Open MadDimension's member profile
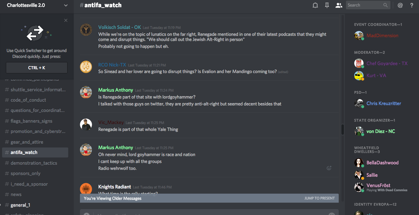 click(x=382, y=35)
